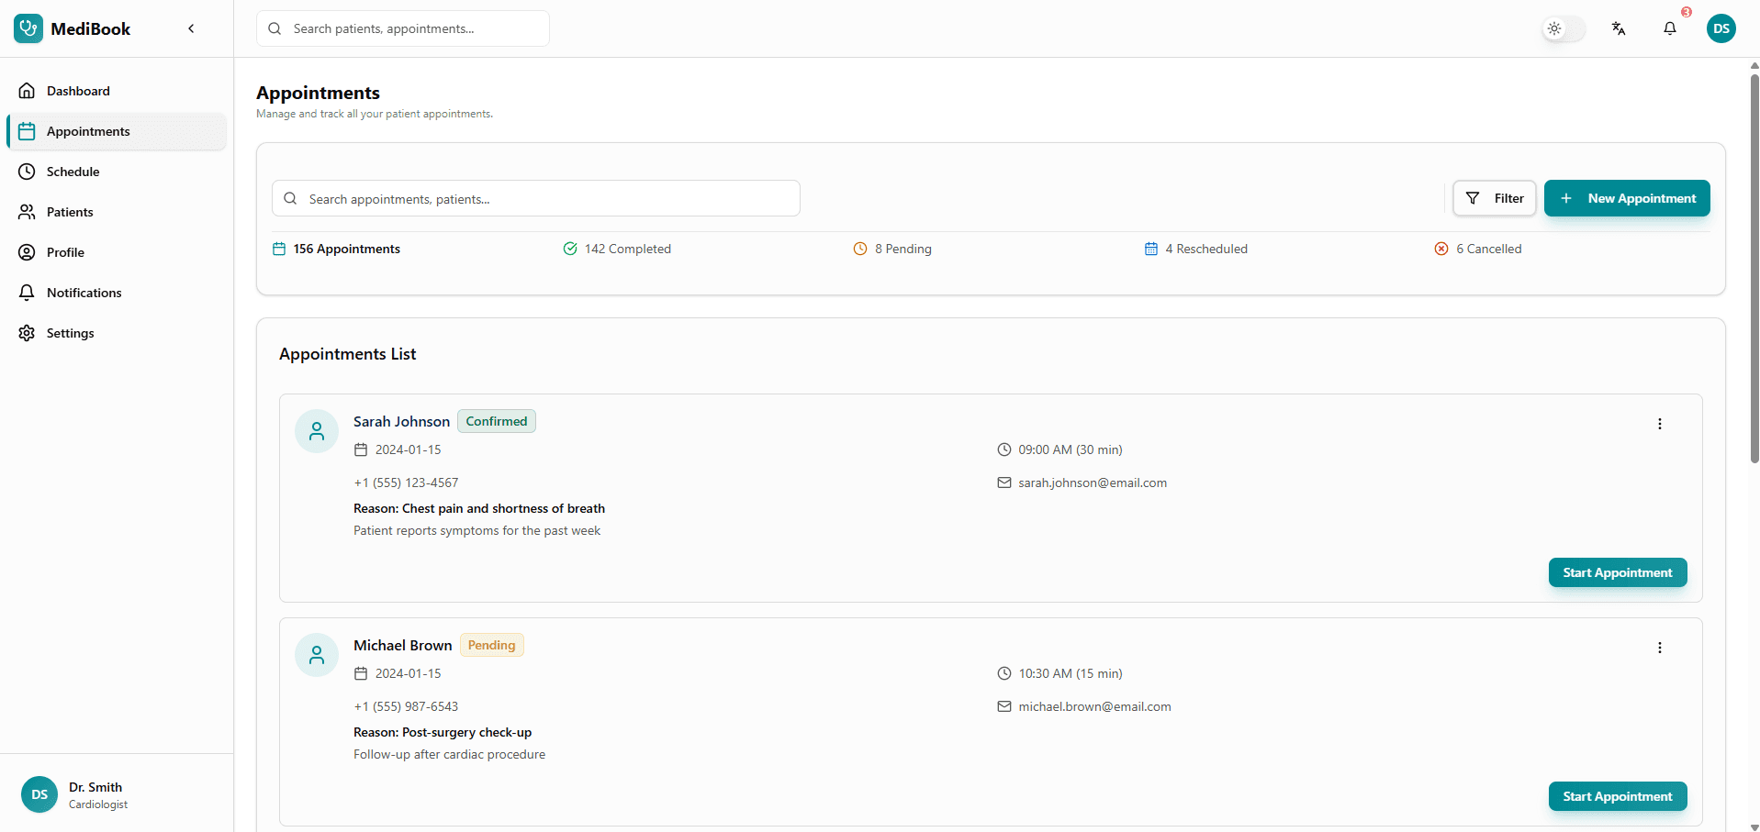Click phone number +1 (555) 987-6543
This screenshot has height=832, width=1760.
point(406,706)
